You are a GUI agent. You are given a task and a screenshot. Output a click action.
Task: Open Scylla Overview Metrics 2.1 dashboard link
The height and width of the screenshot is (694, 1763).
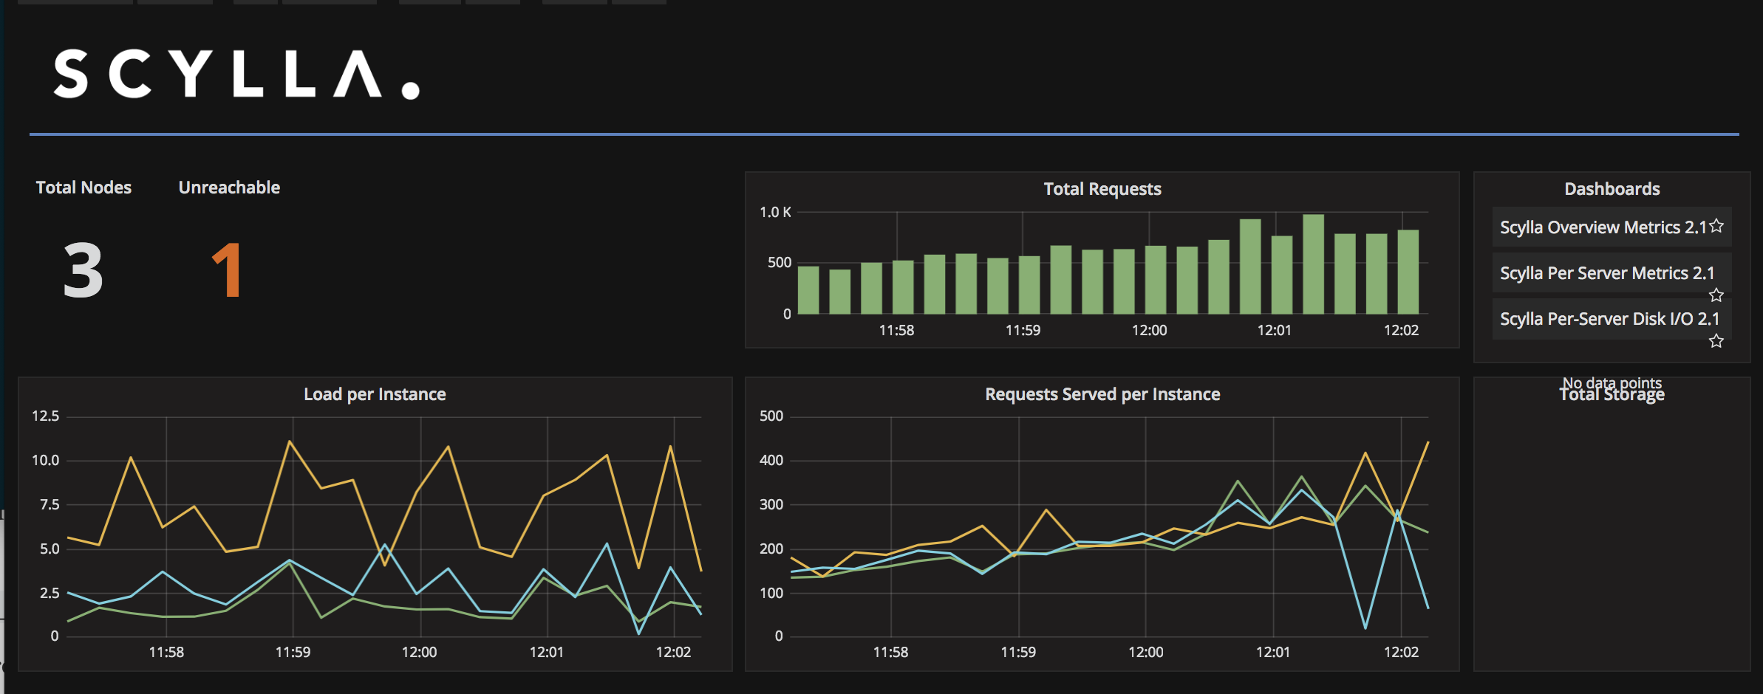pos(1603,227)
